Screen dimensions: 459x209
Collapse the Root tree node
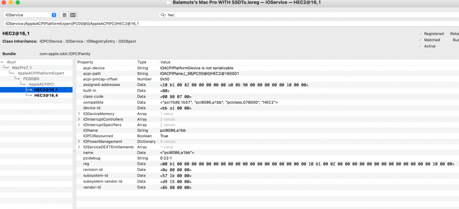tap(3, 62)
